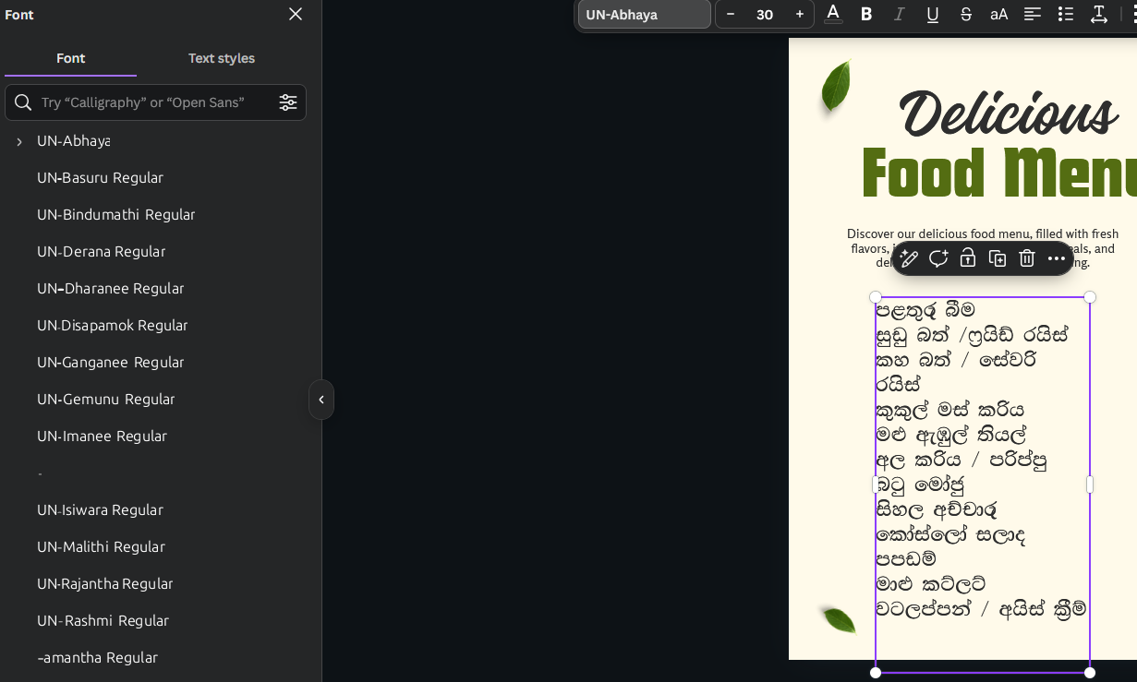Open the UN-Abhaya font selector
This screenshot has width=1137, height=682.
tap(645, 15)
